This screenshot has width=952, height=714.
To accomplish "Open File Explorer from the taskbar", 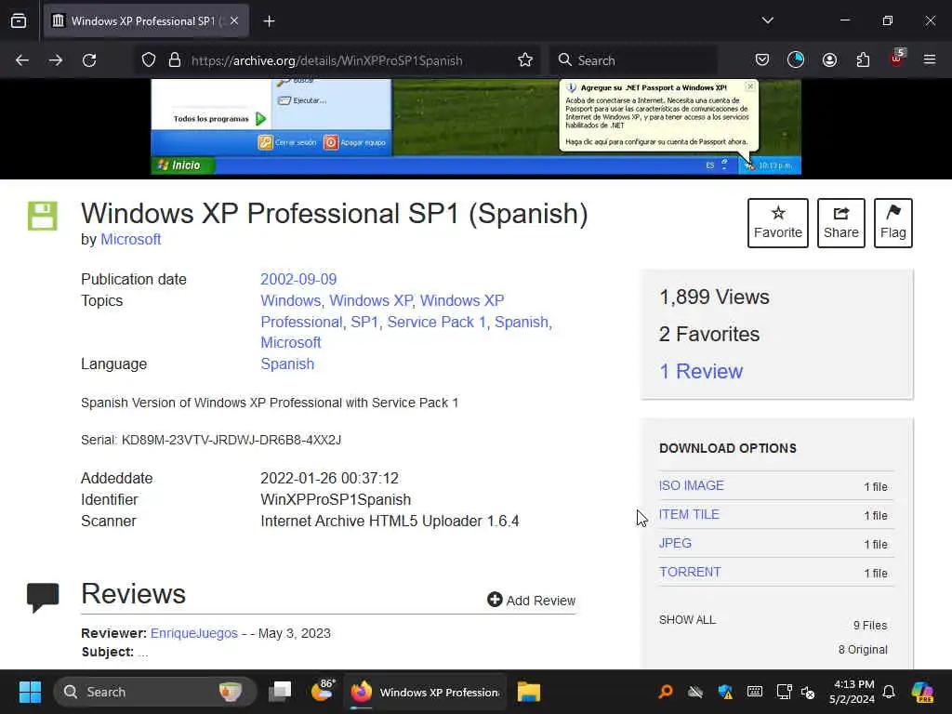I will click(529, 692).
